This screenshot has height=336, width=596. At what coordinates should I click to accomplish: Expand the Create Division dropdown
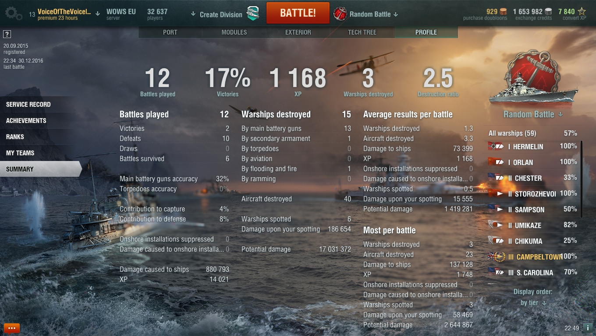216,14
